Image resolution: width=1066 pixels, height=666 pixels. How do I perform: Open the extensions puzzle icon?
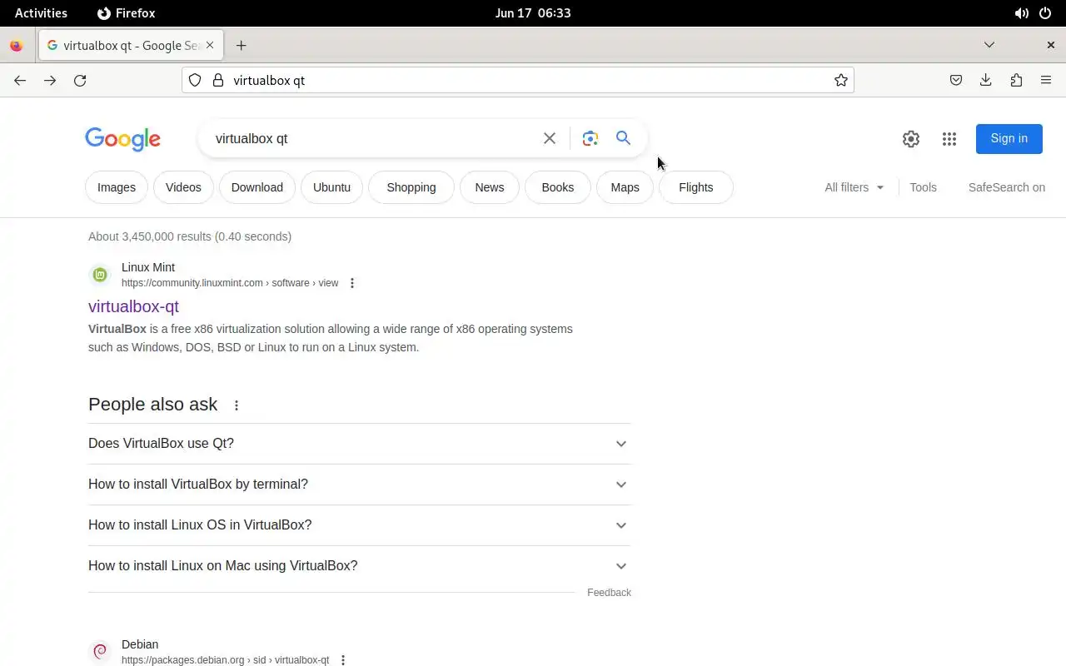1016,80
